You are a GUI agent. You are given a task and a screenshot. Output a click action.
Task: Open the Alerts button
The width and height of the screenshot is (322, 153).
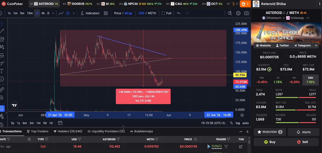tap(303, 132)
